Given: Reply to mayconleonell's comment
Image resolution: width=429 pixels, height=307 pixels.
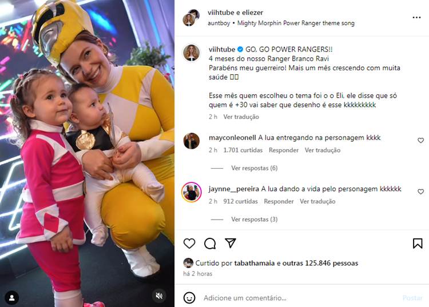Looking at the screenshot, I should (284, 150).
